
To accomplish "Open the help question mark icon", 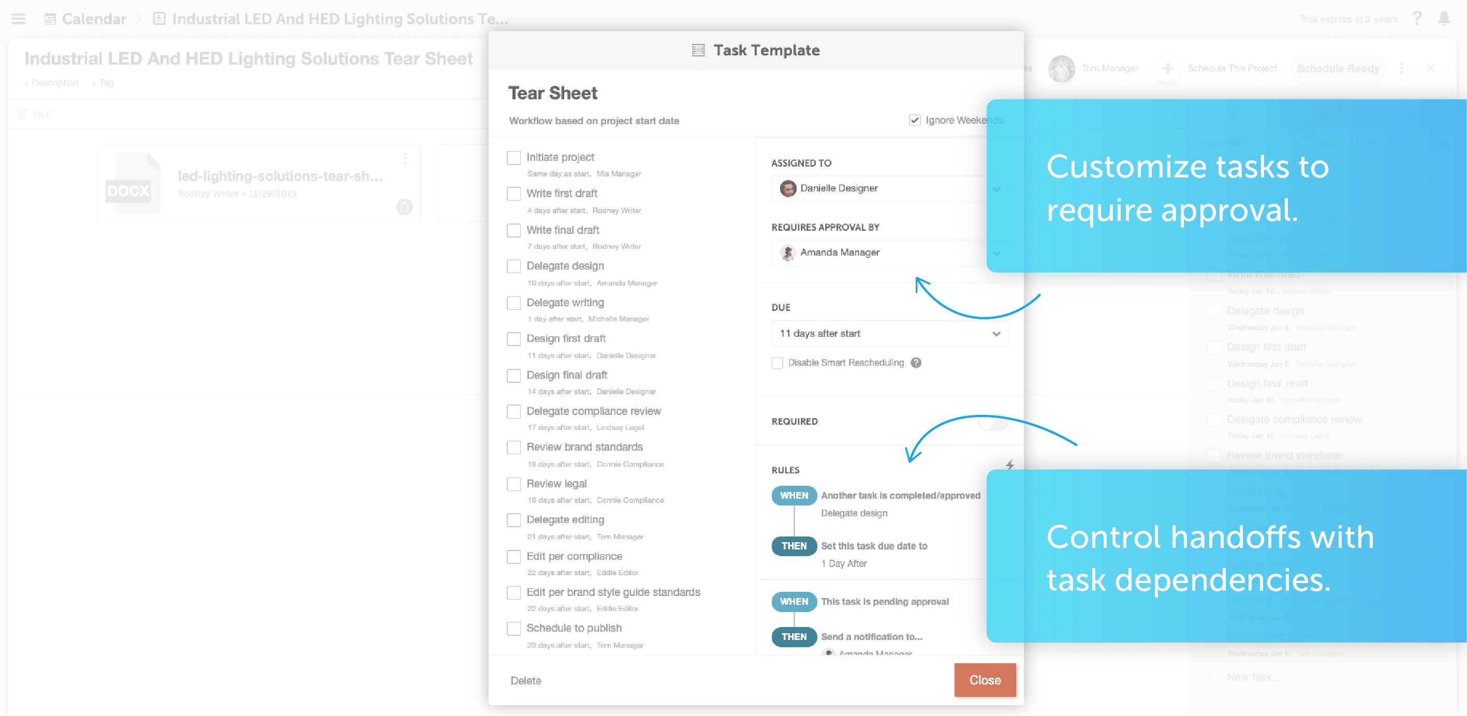I will click(1417, 19).
